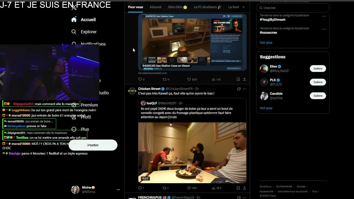Open more options for #YazgiByDimash trend
Screen dimensions: 354x199
tap(324, 16)
